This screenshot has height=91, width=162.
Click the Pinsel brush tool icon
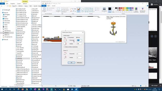[x=78, y=9]
